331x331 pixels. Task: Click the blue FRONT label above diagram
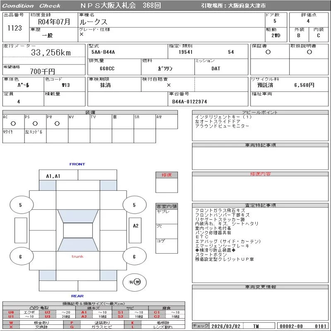(77, 164)
